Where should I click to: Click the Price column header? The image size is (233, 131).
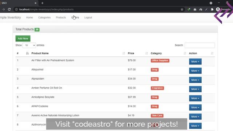click(x=131, y=53)
